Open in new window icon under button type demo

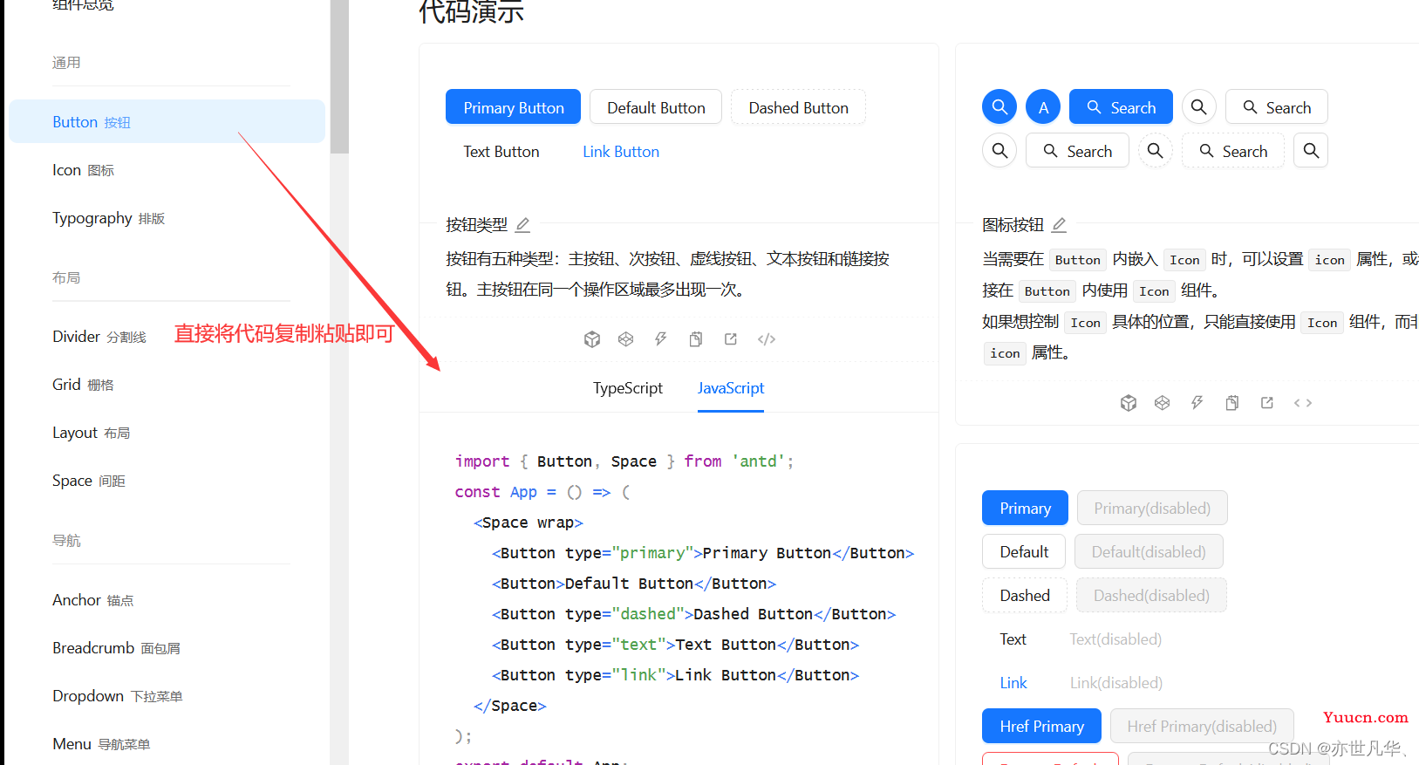[731, 339]
